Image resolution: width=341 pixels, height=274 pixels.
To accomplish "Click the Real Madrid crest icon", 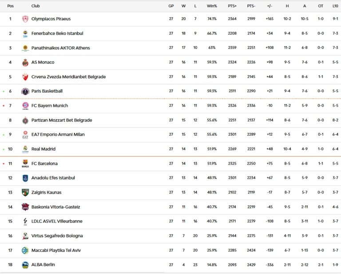I will (25, 149).
